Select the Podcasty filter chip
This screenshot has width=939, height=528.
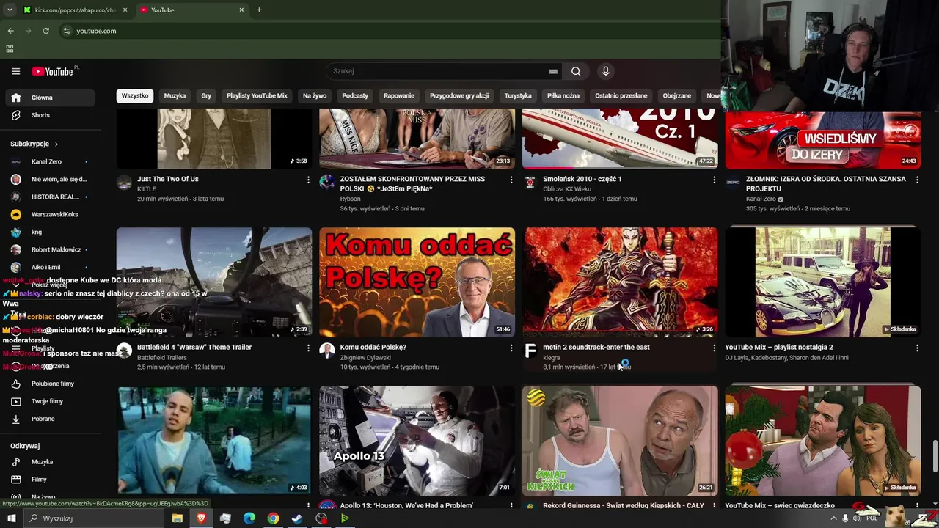click(355, 95)
